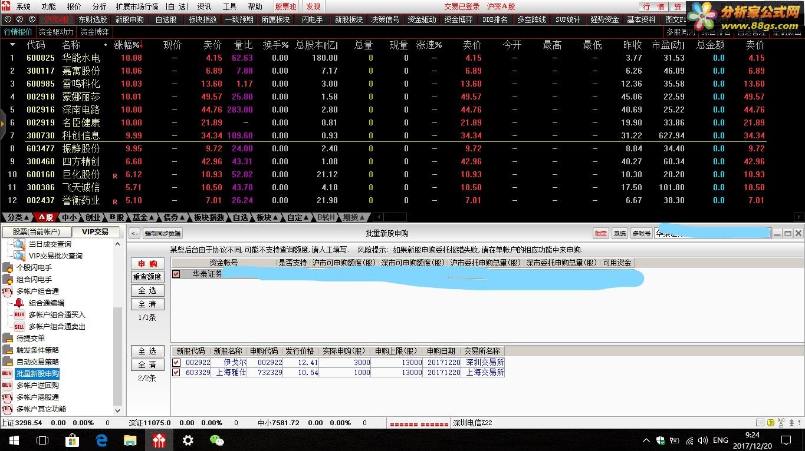Open WeChat from the taskbar
Image resolution: width=805 pixels, height=451 pixels.
click(217, 440)
